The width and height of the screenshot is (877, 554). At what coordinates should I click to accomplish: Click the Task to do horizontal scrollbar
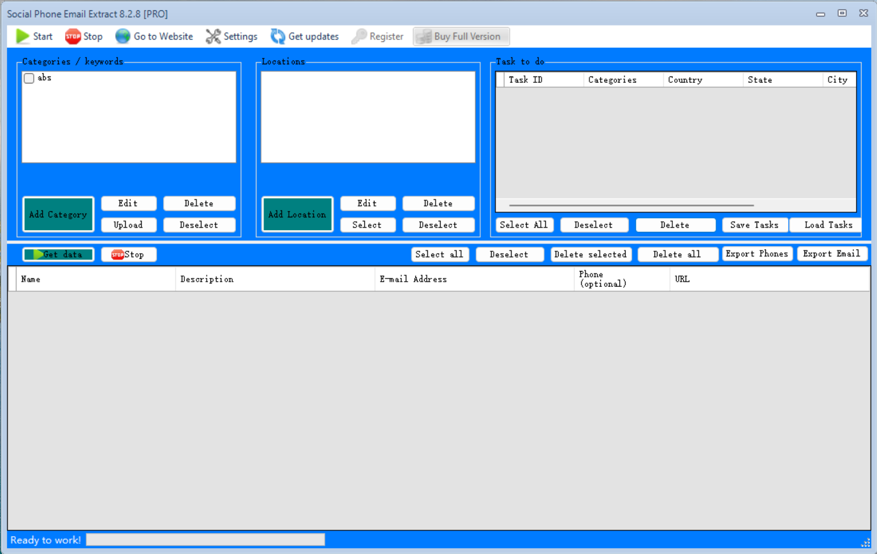pyautogui.click(x=631, y=205)
